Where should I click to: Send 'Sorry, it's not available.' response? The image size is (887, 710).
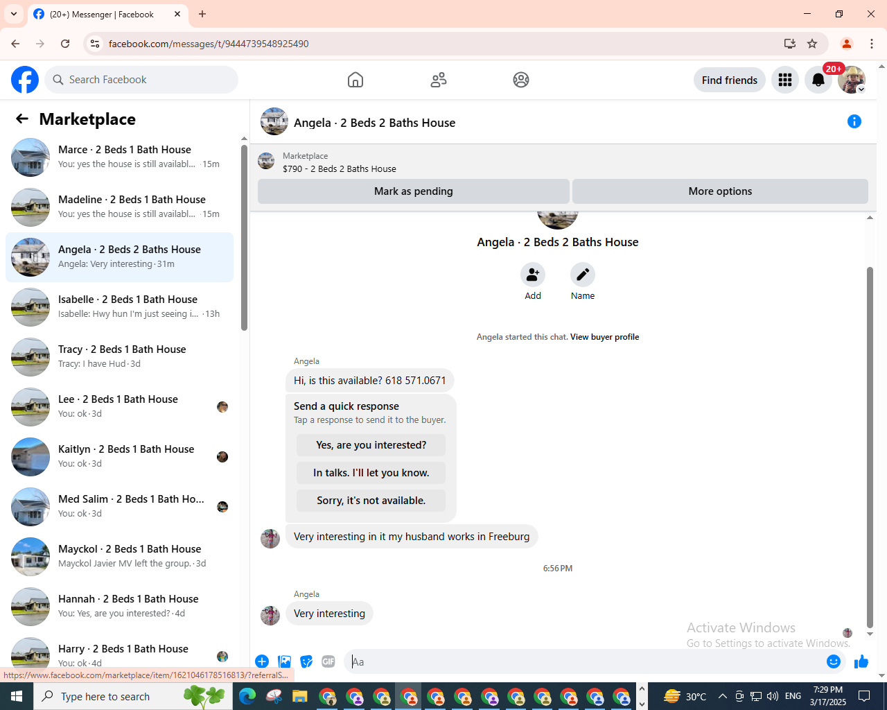tap(371, 501)
